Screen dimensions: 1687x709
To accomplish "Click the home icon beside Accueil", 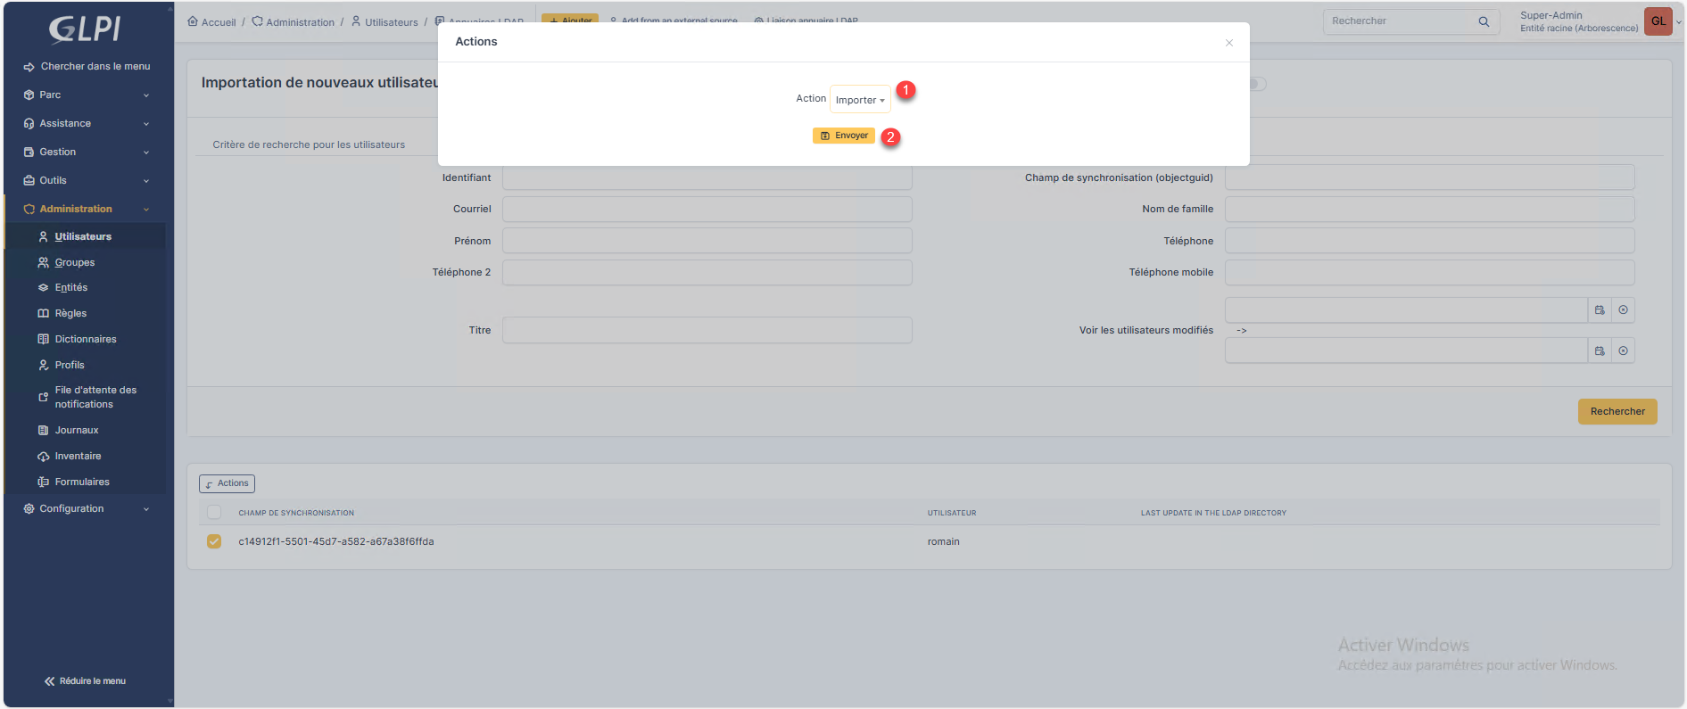I will [193, 21].
